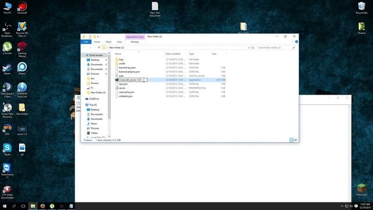Screen dimensions: 373x210
Task: Select Videos under This PC
Action: (94, 133)
